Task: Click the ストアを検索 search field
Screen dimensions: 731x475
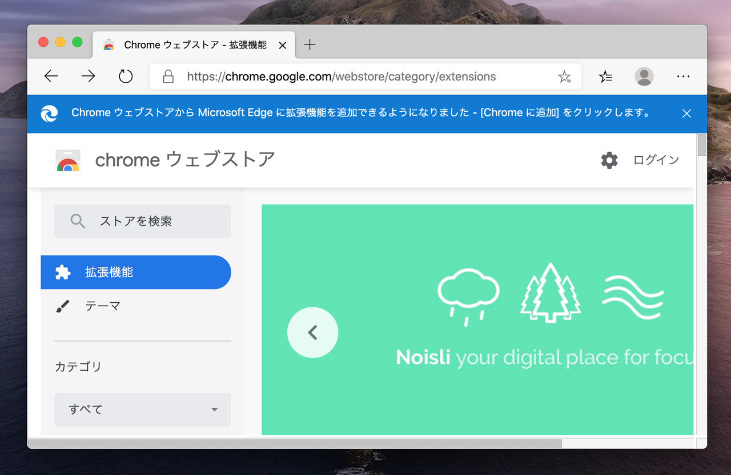Action: pyautogui.click(x=143, y=221)
